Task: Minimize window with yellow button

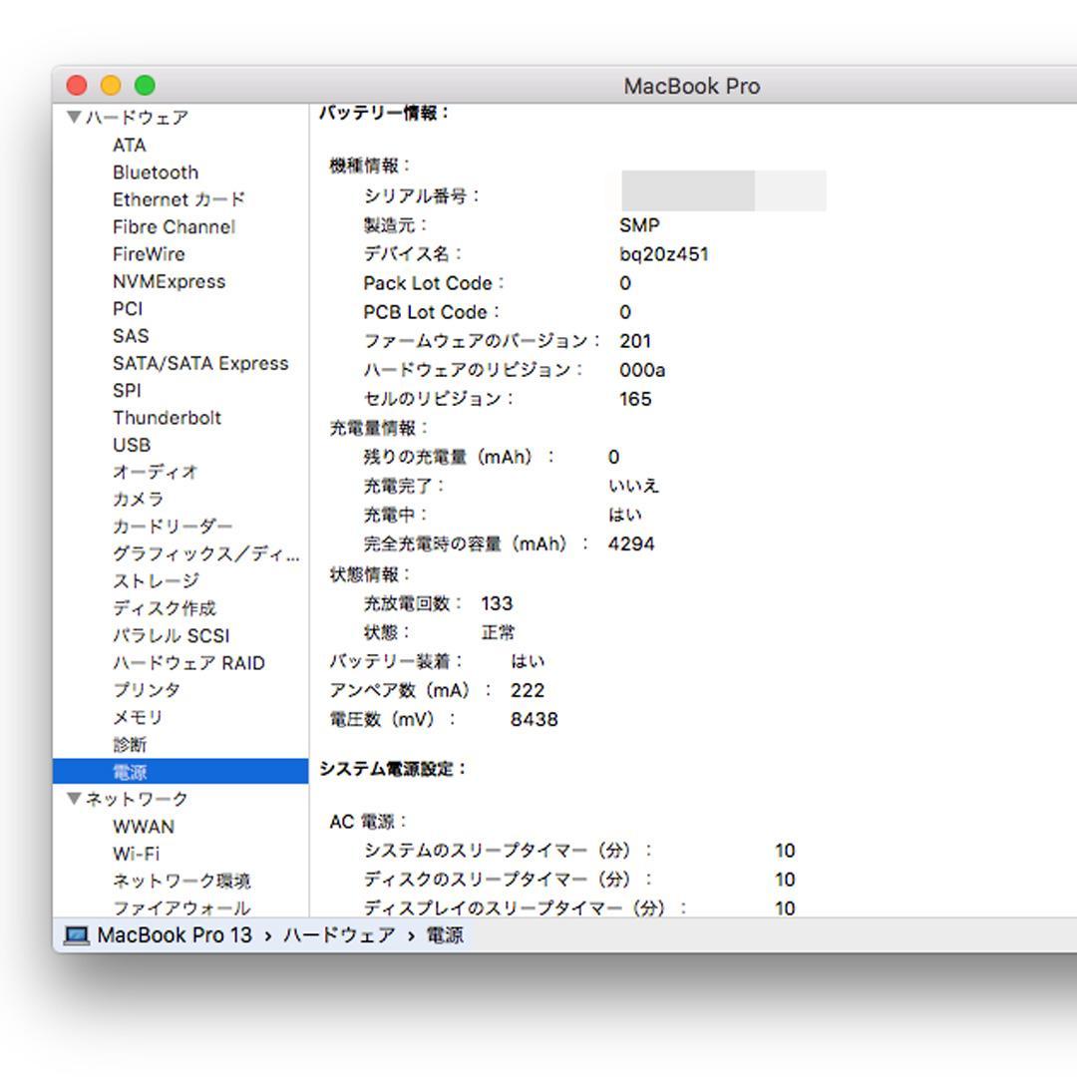Action: 111,85
